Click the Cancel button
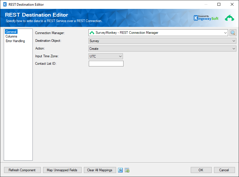 tap(224, 170)
